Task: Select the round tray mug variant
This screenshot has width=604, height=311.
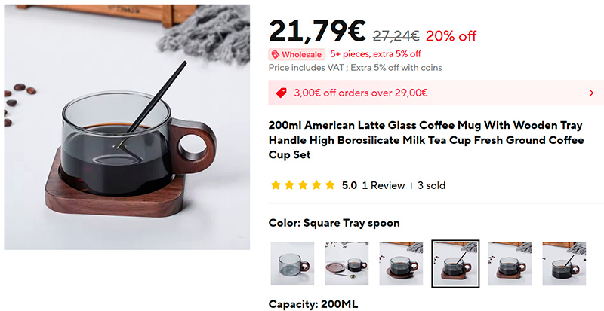Action: click(401, 264)
